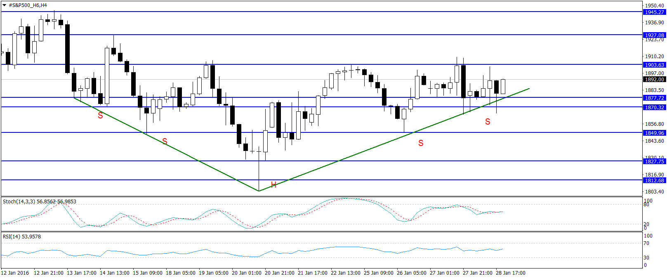Select the 1870.32 price level label
The height and width of the screenshot is (278, 667).
tap(655, 107)
